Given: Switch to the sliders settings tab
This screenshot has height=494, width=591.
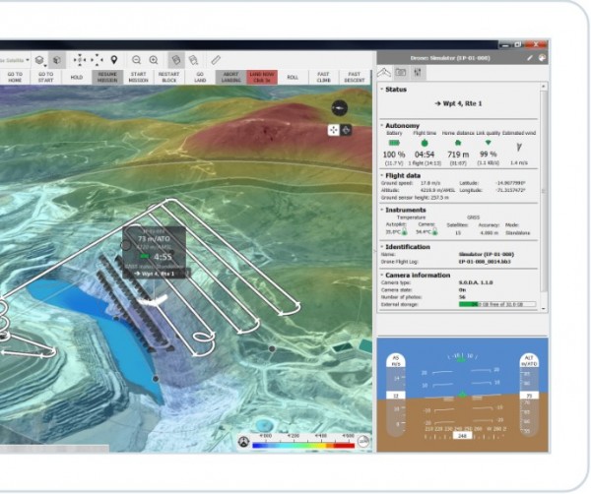Looking at the screenshot, I should (x=418, y=72).
